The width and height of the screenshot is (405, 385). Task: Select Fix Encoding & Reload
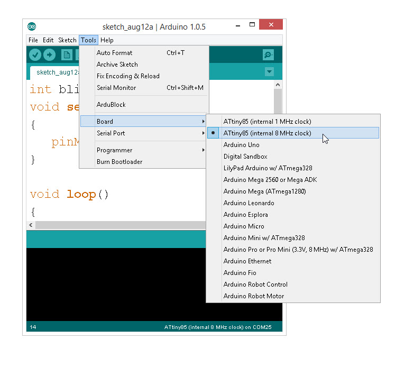[x=143, y=76]
